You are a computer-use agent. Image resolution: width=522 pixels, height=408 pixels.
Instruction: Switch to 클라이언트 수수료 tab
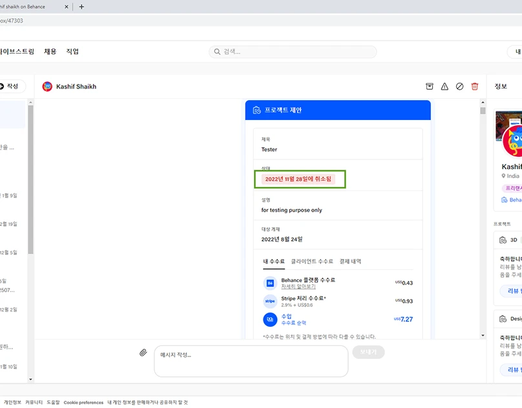tap(312, 261)
